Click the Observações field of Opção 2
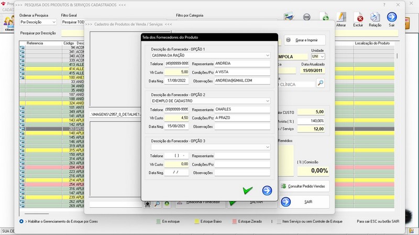419x235 pixels. [x=242, y=126]
